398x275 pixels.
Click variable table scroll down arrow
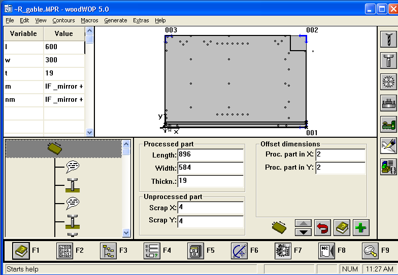point(89,132)
